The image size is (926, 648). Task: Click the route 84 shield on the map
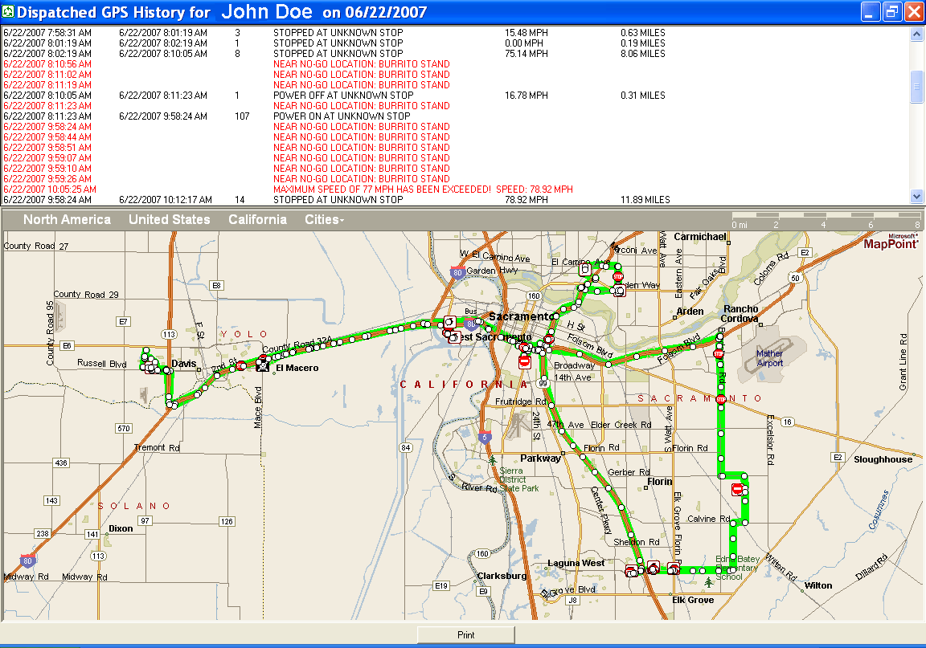click(405, 447)
